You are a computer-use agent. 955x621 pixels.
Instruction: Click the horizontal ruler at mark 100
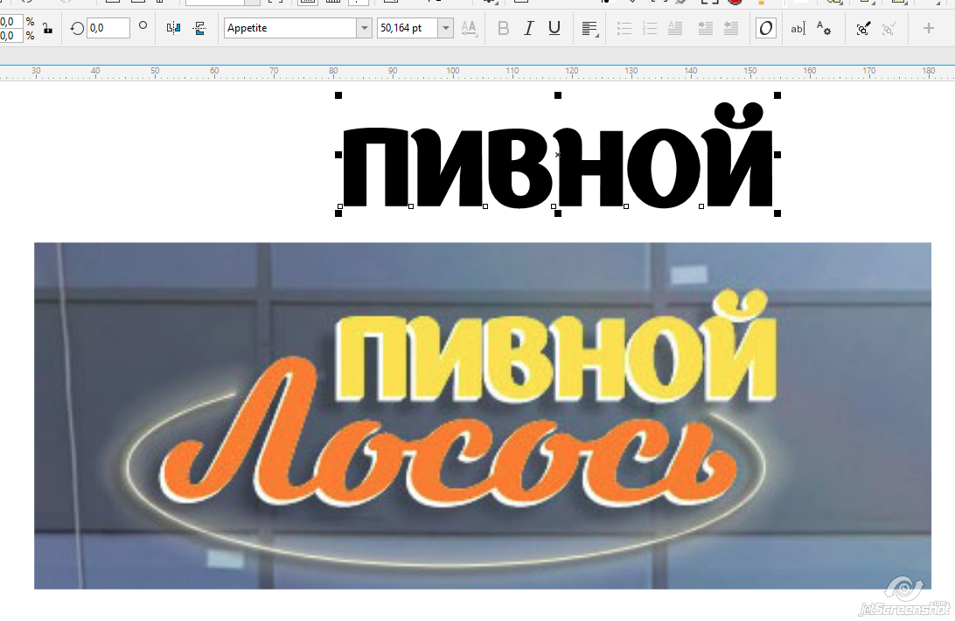(x=452, y=72)
